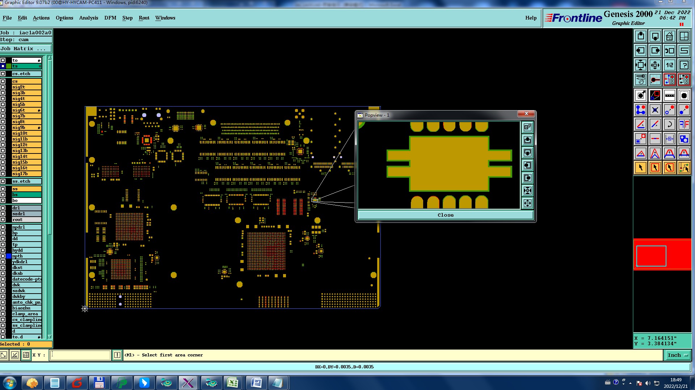Viewport: 695px width, 390px height.
Task: Click the pan up icon in Popview window
Action: click(527, 140)
